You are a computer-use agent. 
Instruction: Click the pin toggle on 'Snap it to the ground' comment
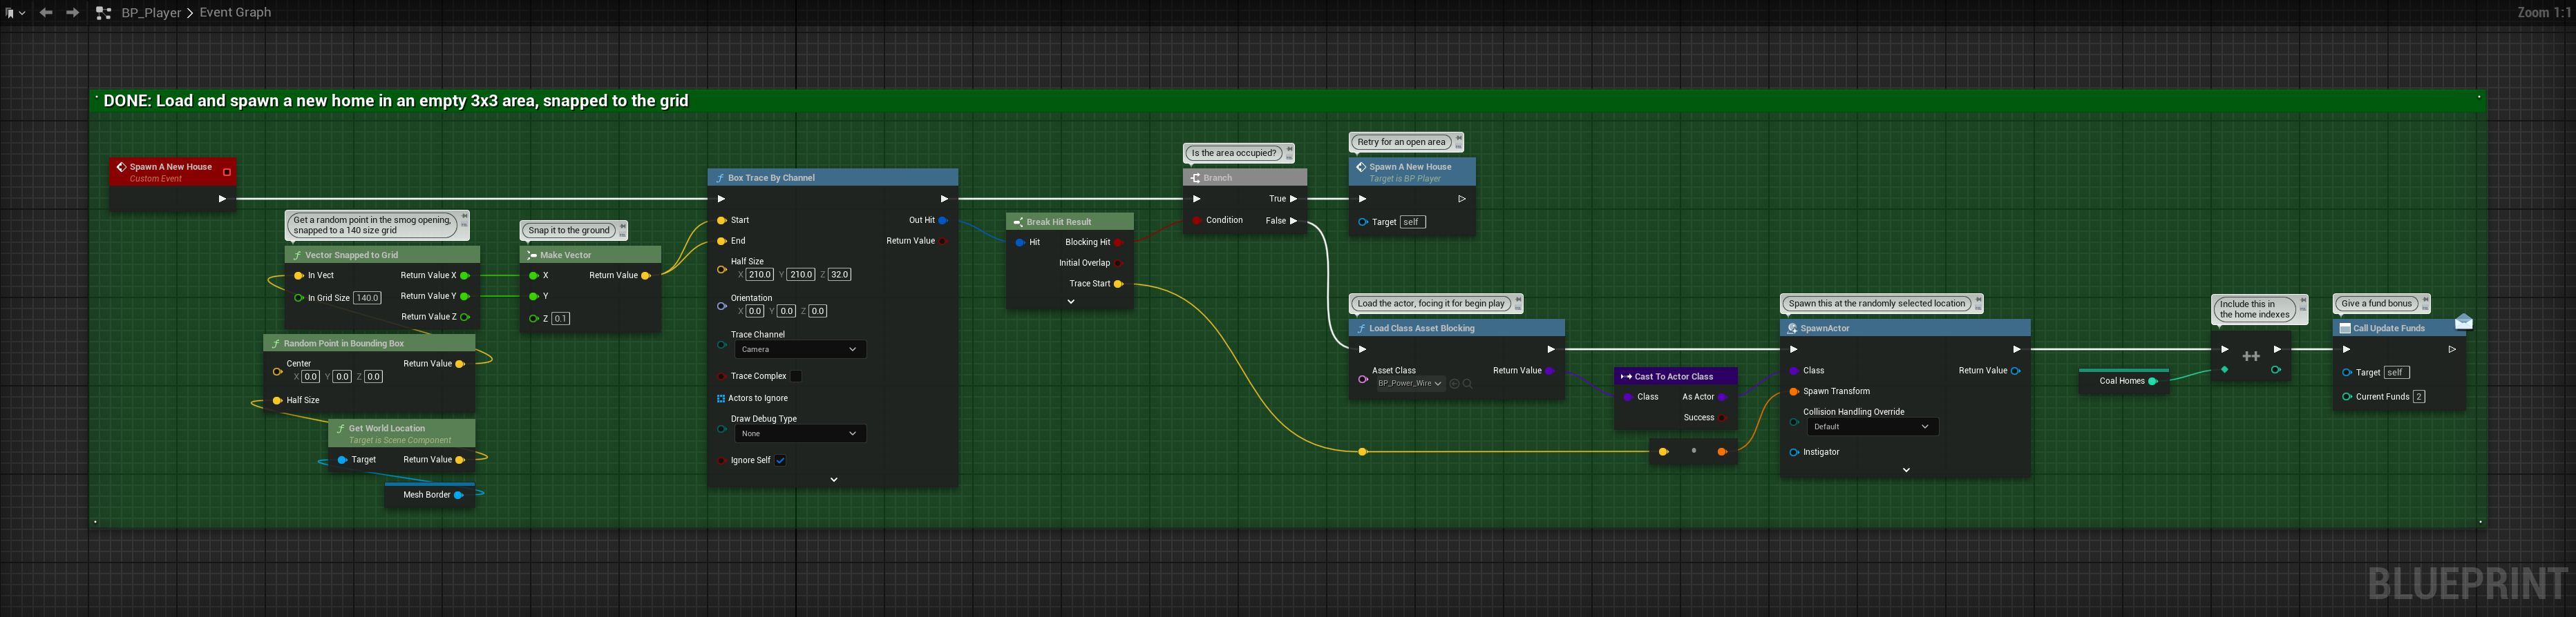[x=622, y=226]
